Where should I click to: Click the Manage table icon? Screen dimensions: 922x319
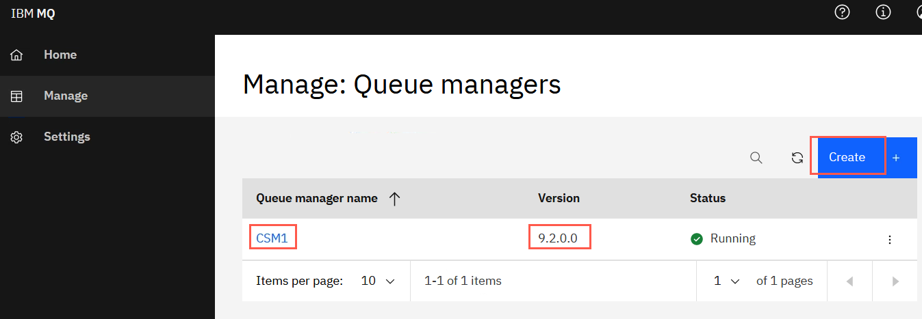(16, 96)
